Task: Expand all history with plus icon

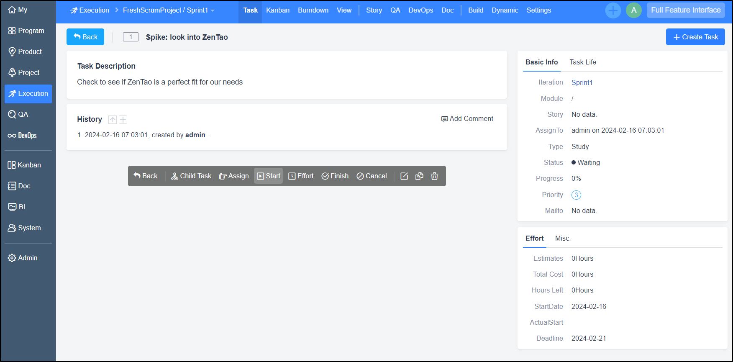Action: pos(123,120)
